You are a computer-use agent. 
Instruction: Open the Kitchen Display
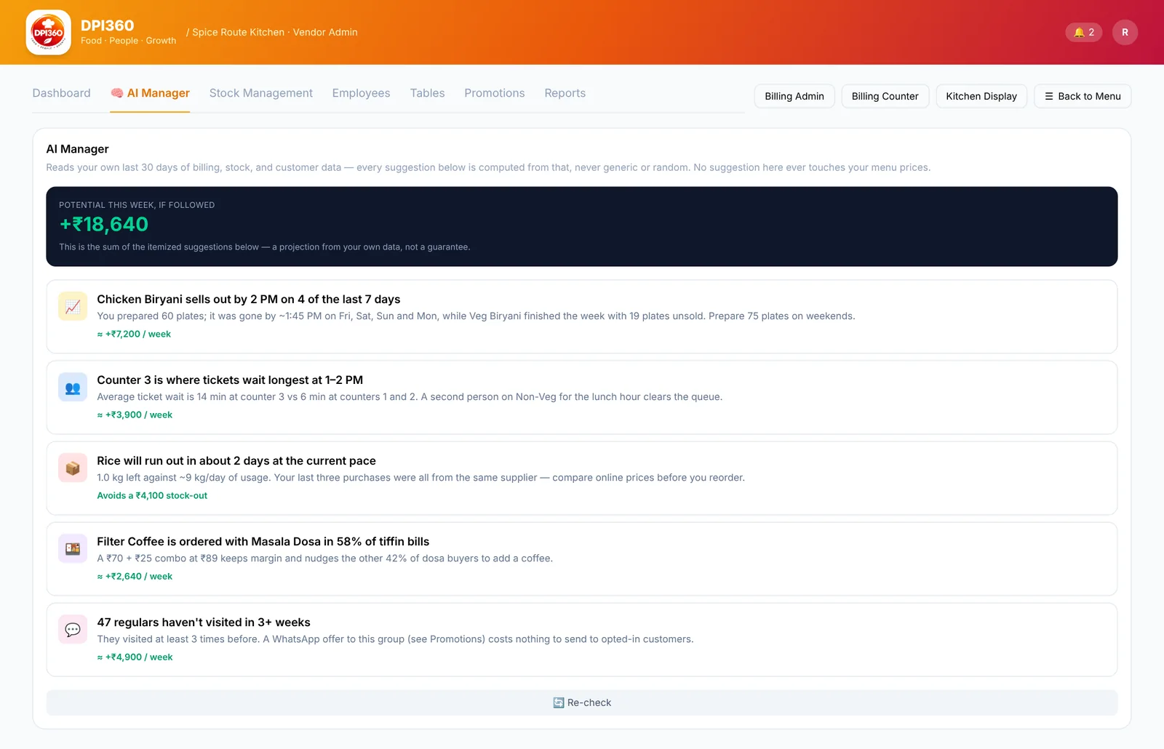pyautogui.click(x=981, y=96)
